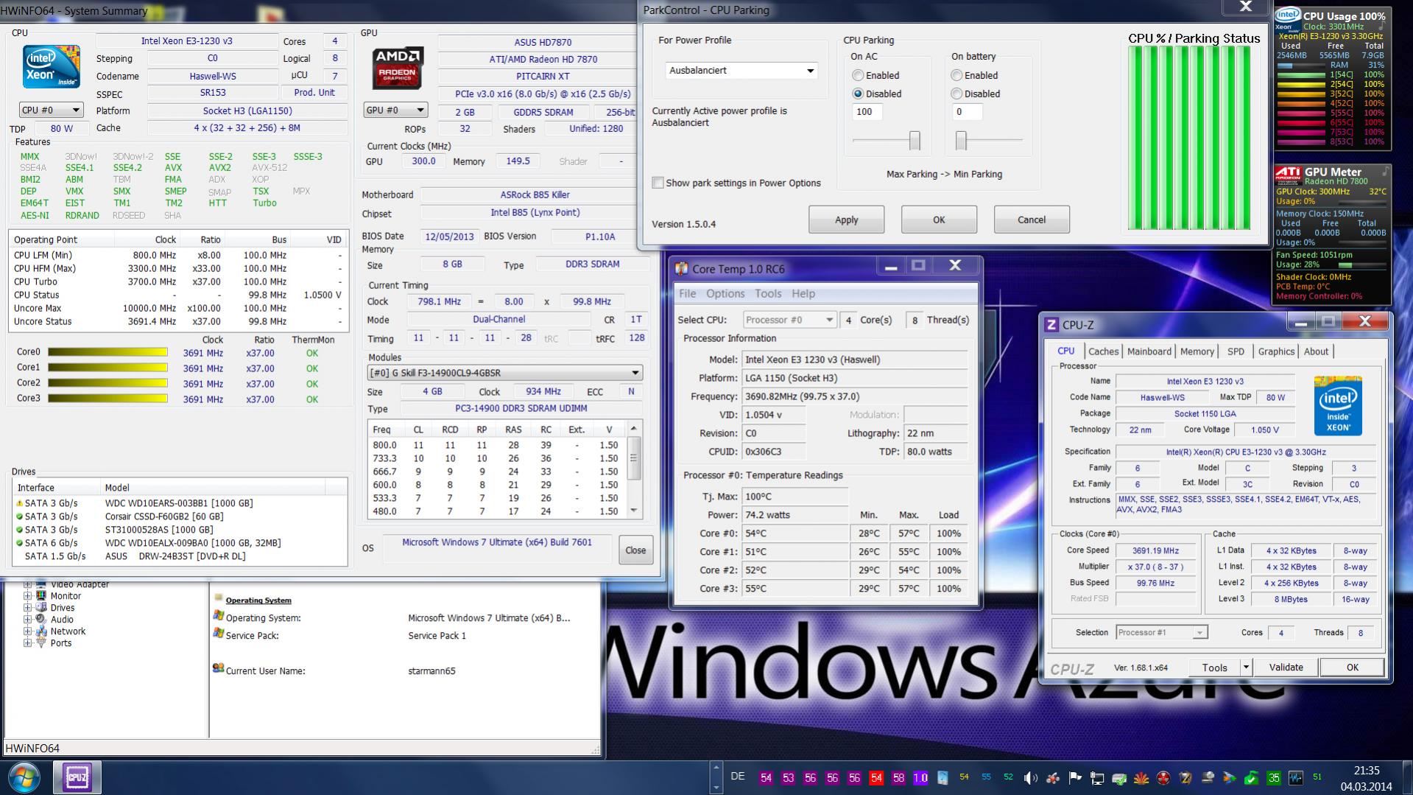Click the On AC parking value field
The image size is (1413, 795).
(x=867, y=112)
